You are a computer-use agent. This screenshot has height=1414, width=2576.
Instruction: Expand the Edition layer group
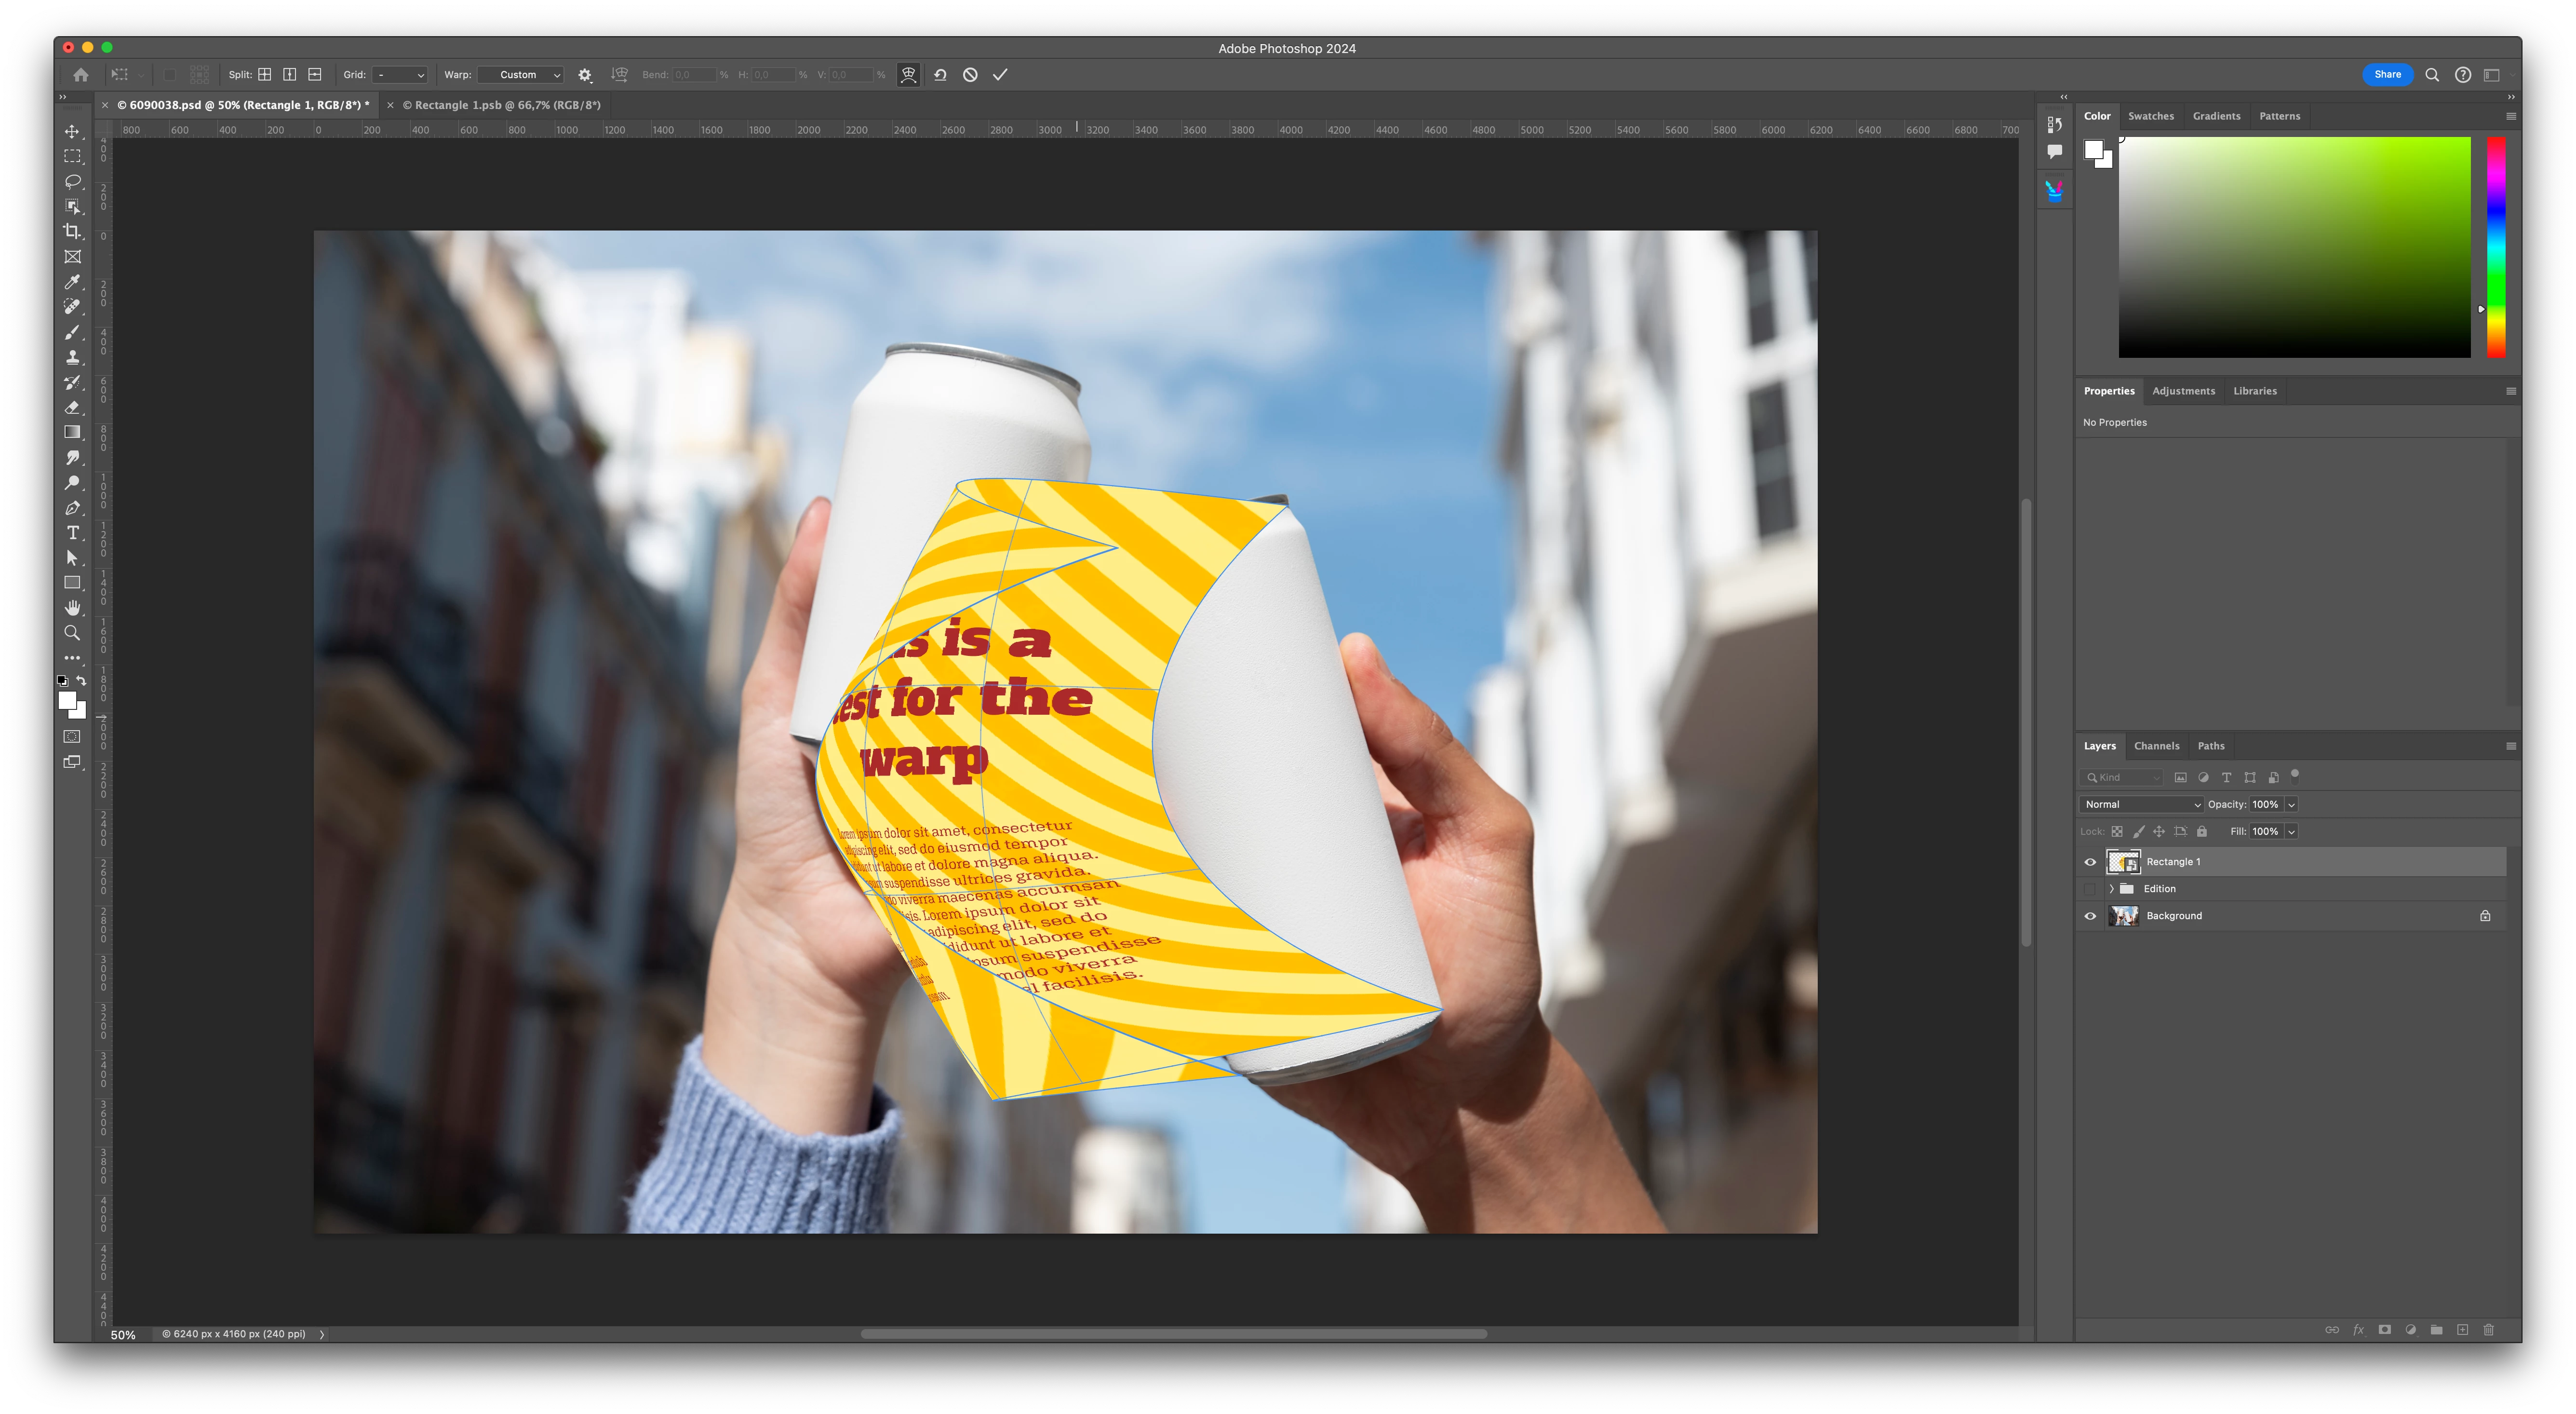point(2111,889)
